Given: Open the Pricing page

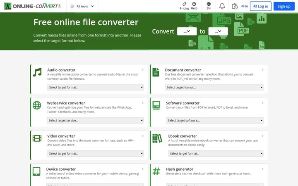Looking at the screenshot, I should tap(184, 6).
